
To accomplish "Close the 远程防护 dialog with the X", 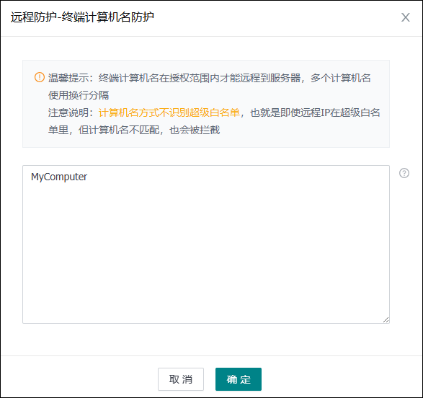I will (405, 17).
